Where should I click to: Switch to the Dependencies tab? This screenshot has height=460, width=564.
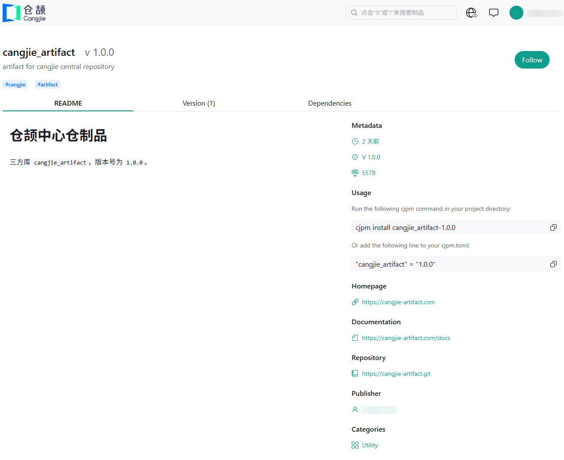(x=329, y=103)
